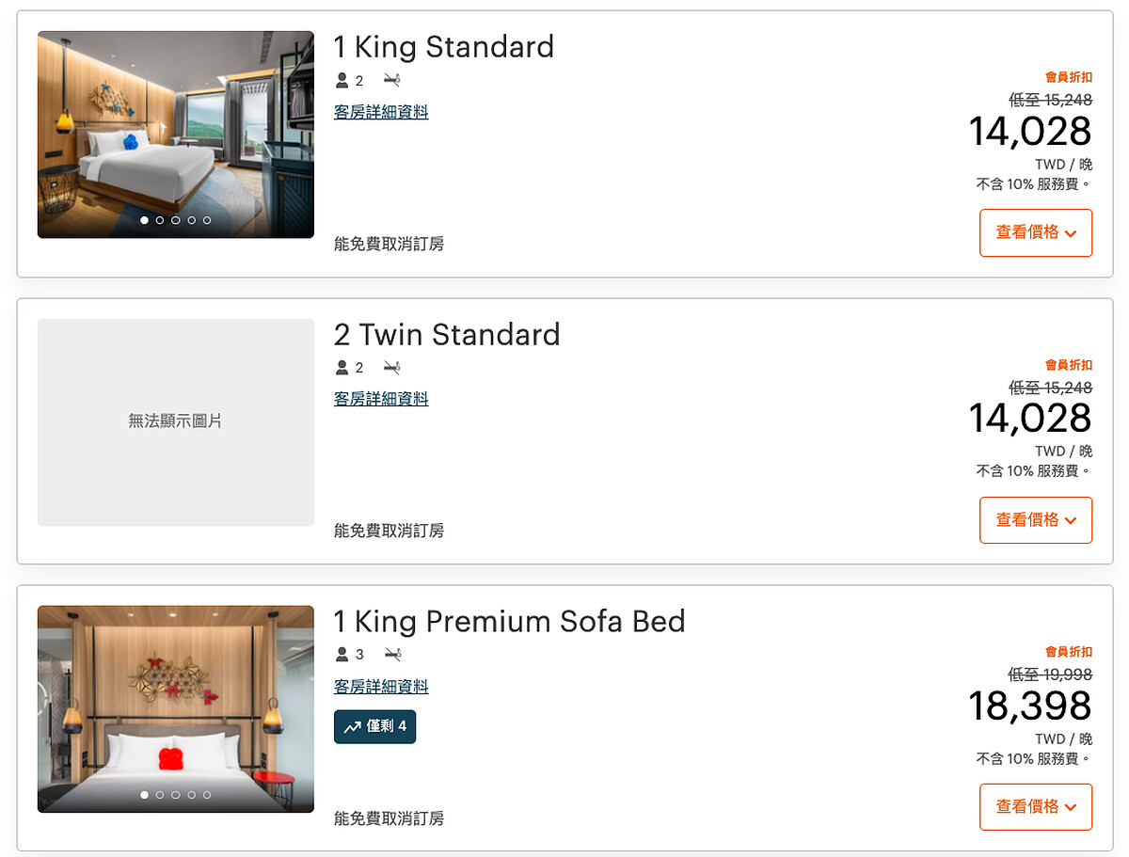
Task: Click the guest capacity icon for 1 King Standard
Action: click(x=342, y=80)
